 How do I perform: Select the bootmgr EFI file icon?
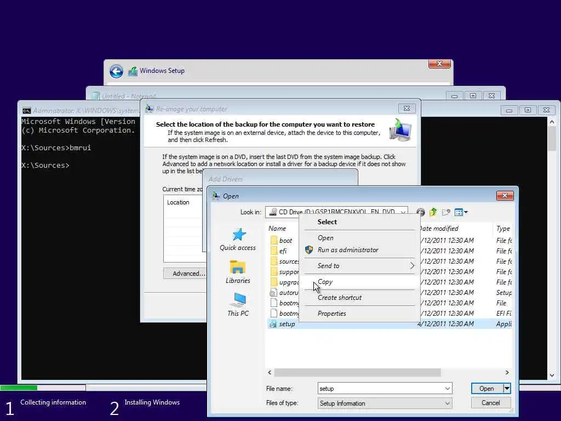click(x=274, y=313)
